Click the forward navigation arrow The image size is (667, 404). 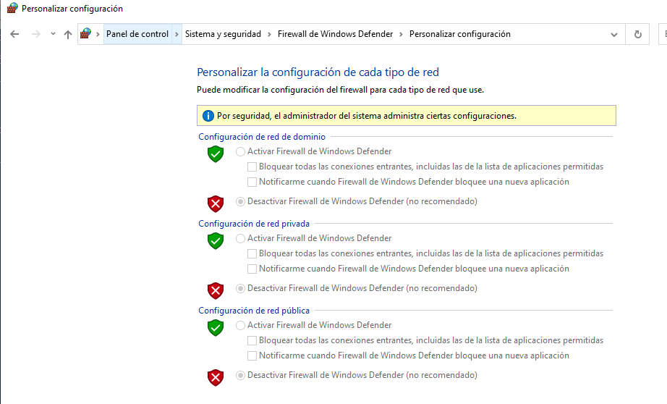pyautogui.click(x=35, y=34)
